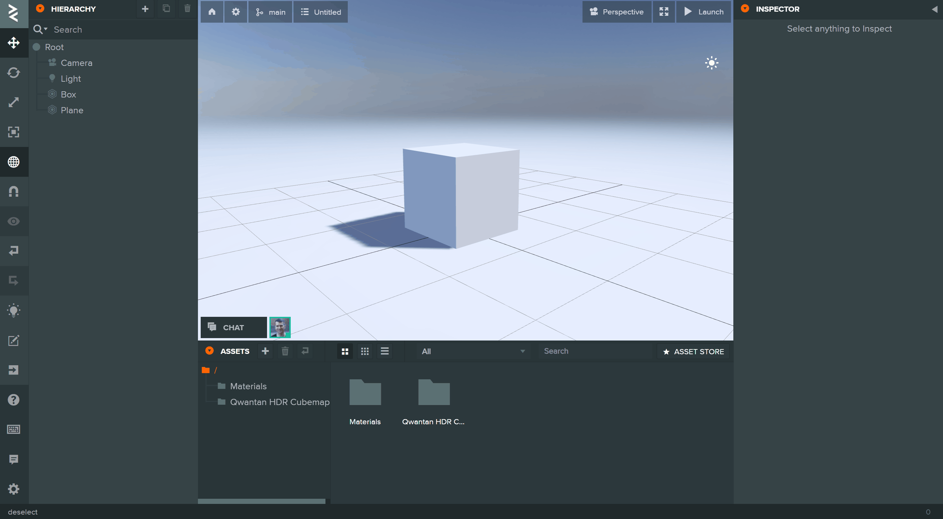Open the Untitled scene menu
The width and height of the screenshot is (943, 519).
(320, 12)
